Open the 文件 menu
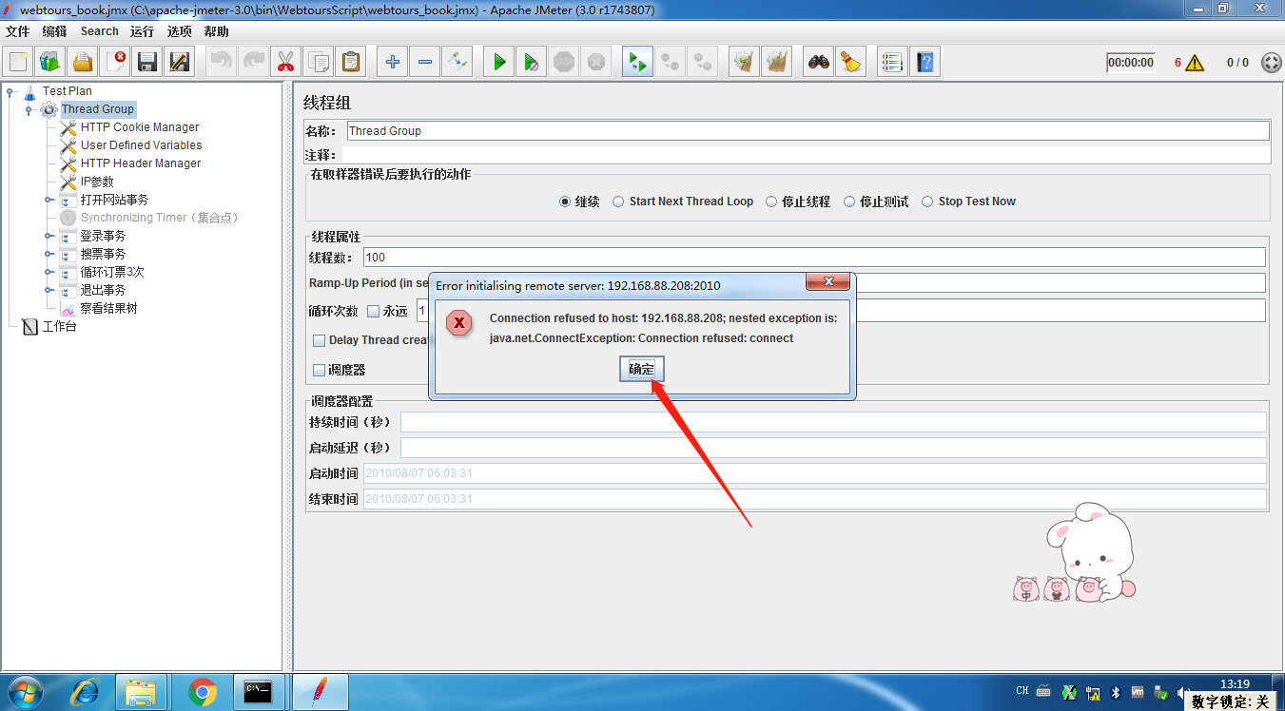Screen dimensions: 1285x711 tap(18, 31)
